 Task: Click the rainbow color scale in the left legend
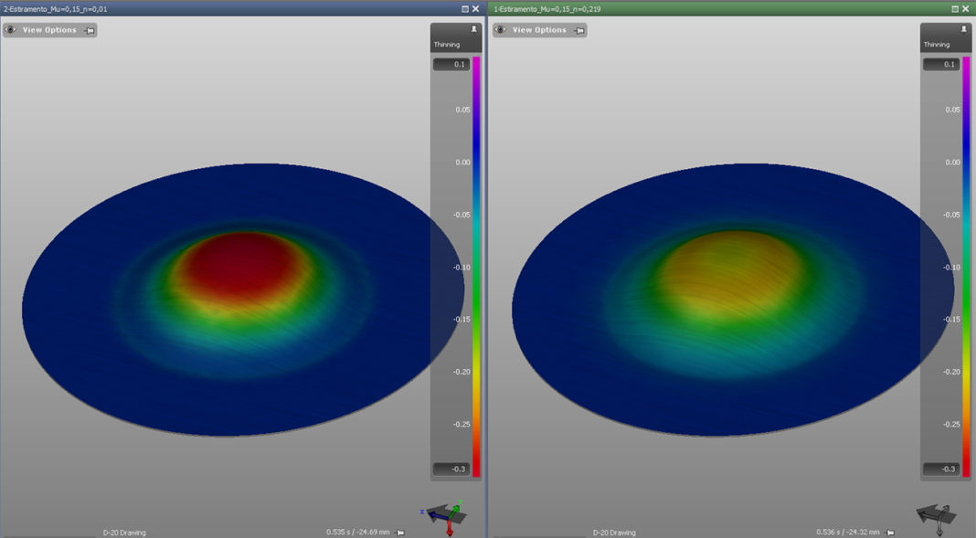coord(475,265)
